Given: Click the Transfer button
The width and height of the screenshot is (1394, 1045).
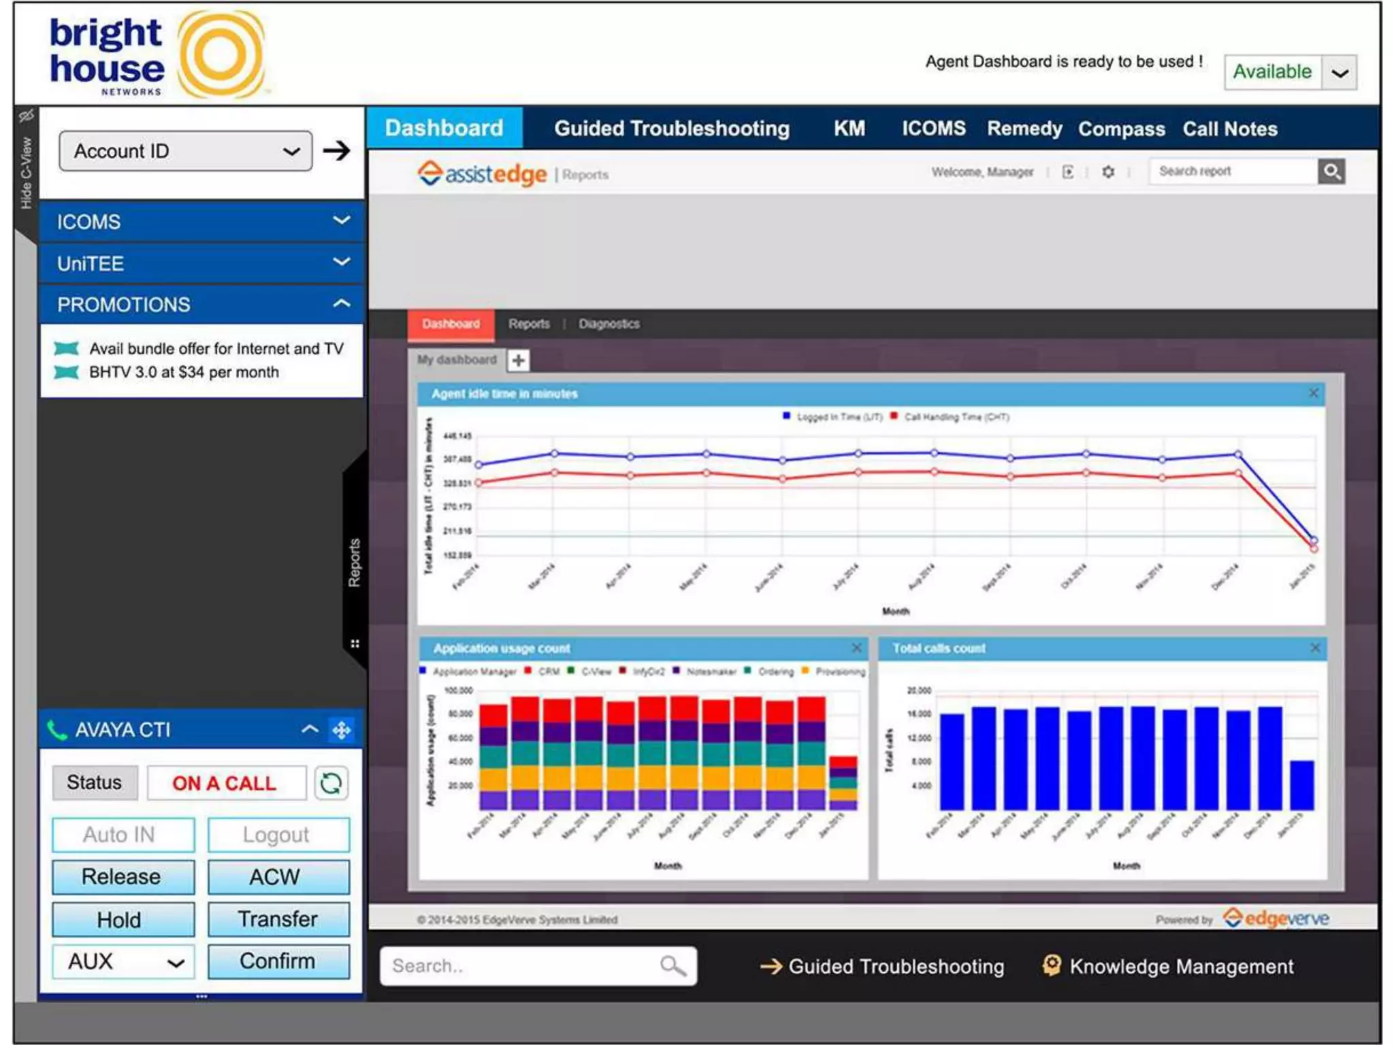Looking at the screenshot, I should click(x=278, y=920).
